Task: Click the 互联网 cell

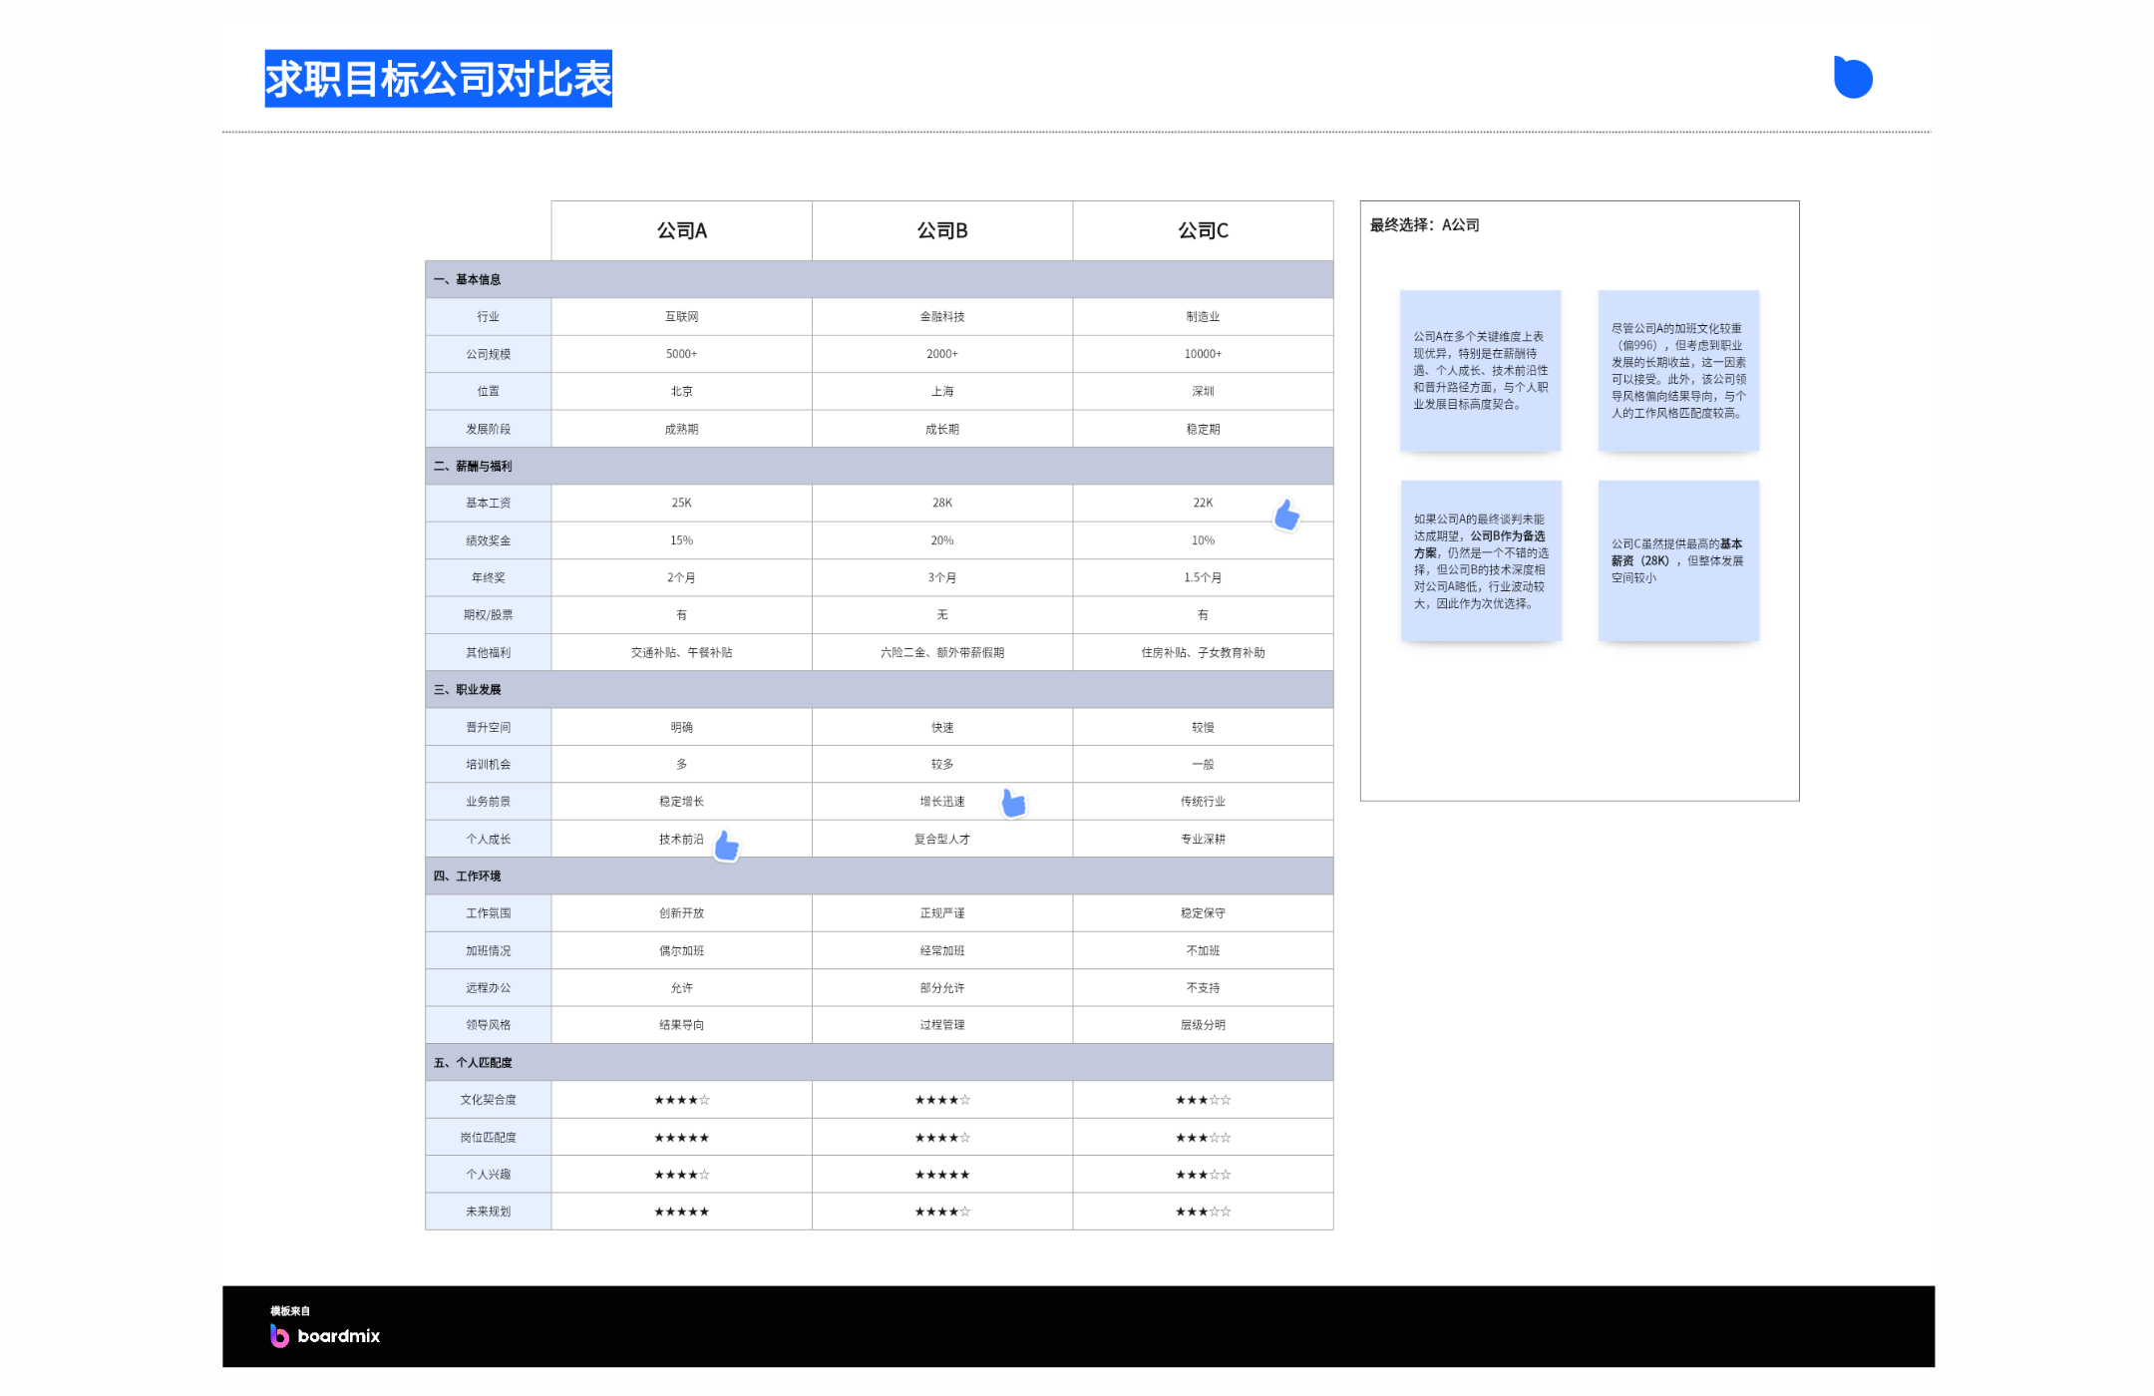Action: (x=681, y=316)
